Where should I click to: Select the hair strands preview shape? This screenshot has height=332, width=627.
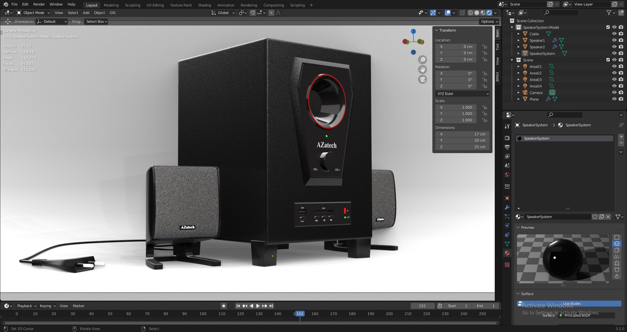pyautogui.click(x=617, y=257)
